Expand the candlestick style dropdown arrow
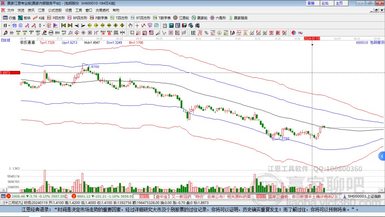This screenshot has height=217, width=385. click(44, 26)
